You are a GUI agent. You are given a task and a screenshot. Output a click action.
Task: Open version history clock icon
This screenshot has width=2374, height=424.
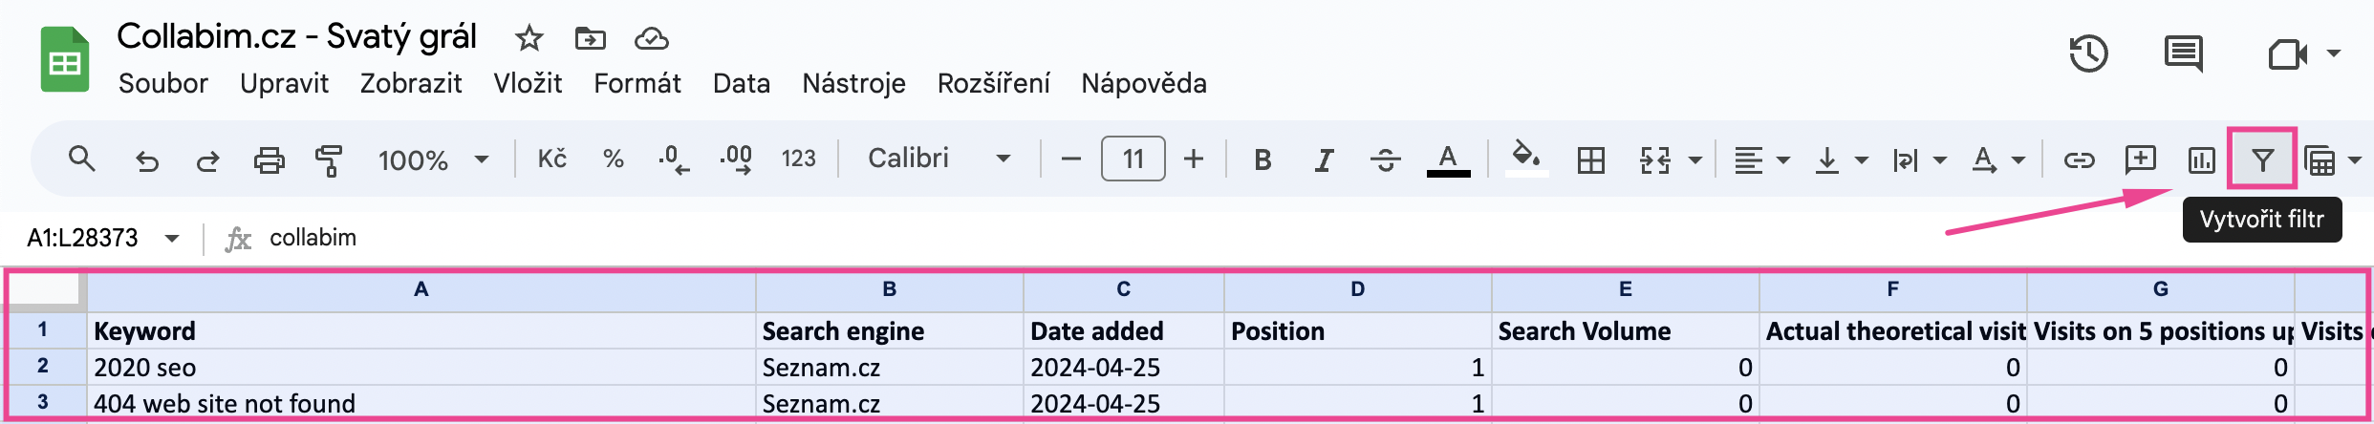tap(2088, 53)
